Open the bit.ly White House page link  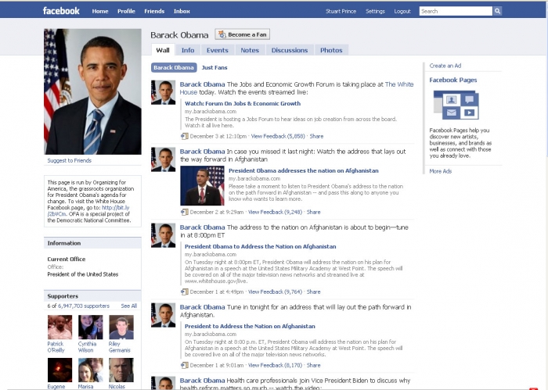pyautogui.click(x=115, y=208)
